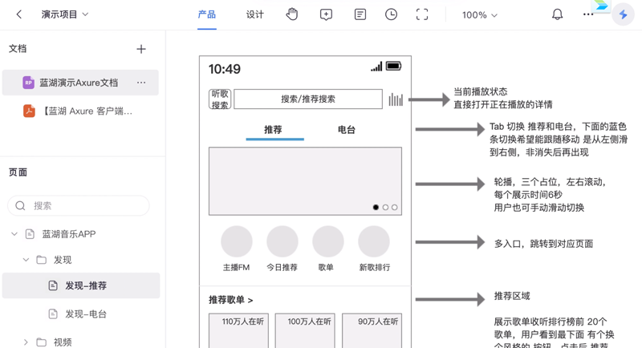
Task: Add a new document with plus icon
Action: pos(141,49)
